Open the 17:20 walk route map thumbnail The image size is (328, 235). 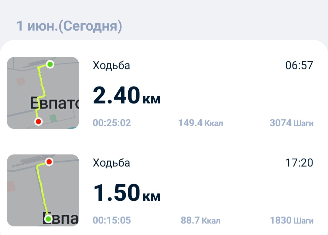pyautogui.click(x=43, y=190)
